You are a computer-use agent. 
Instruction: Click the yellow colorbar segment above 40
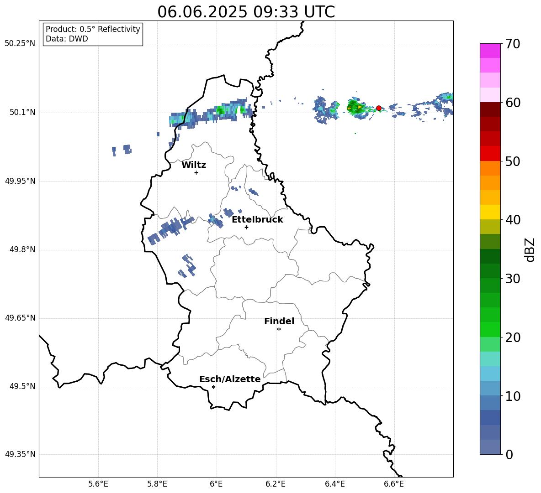[490, 212]
